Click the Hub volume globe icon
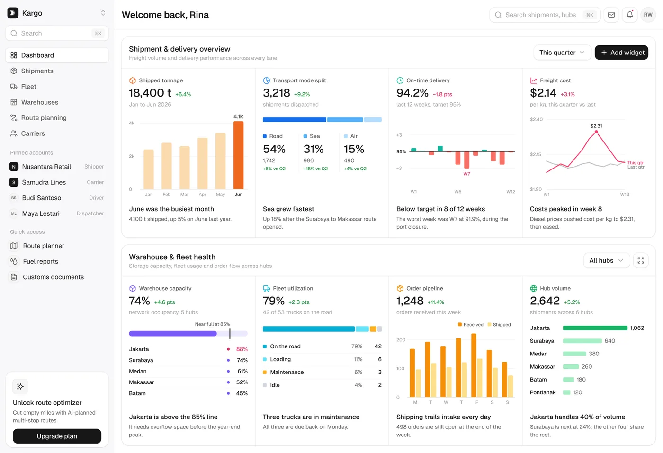The width and height of the screenshot is (663, 453). pos(534,288)
